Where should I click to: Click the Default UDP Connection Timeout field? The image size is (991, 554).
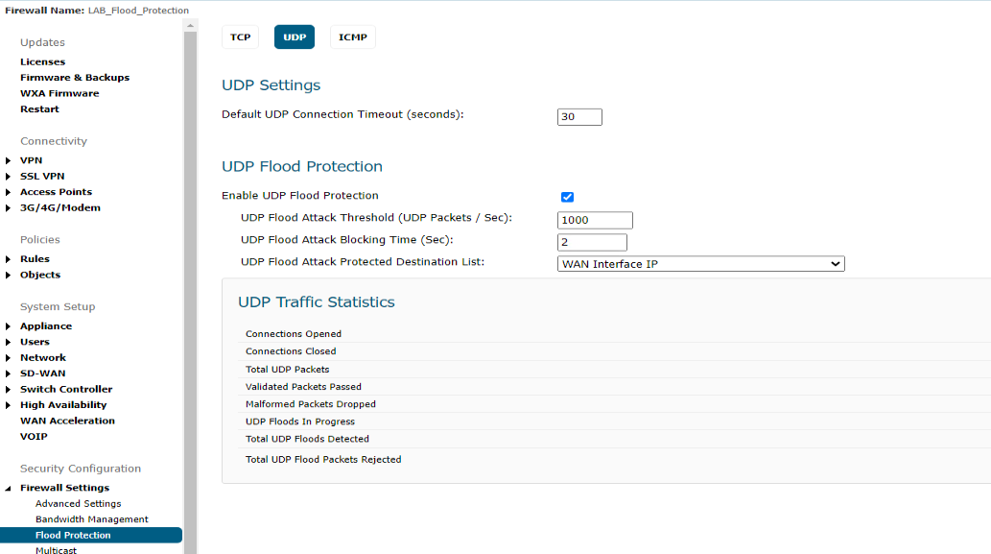coord(579,117)
